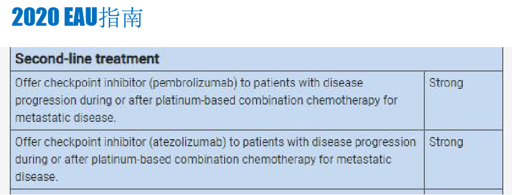The image size is (512, 195).
Task: Select the Chinese characters 指南 in title
Action: click(x=121, y=17)
